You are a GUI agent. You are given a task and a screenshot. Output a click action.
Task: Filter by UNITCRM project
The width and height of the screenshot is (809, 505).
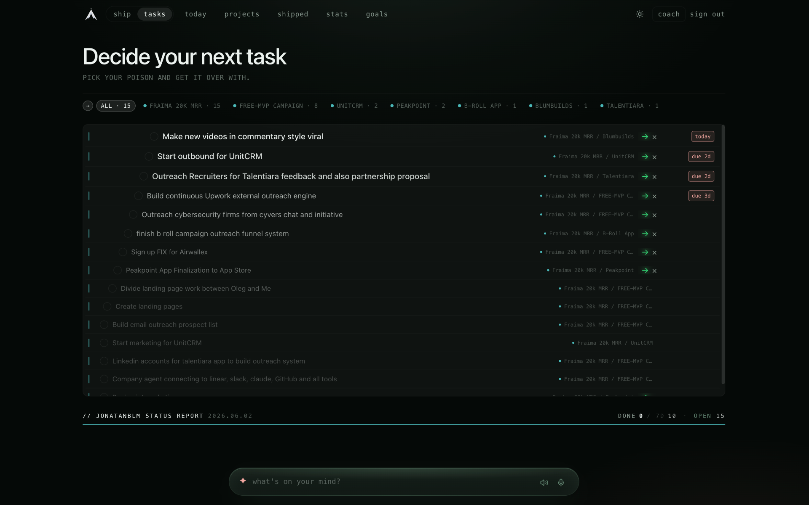[x=354, y=106]
